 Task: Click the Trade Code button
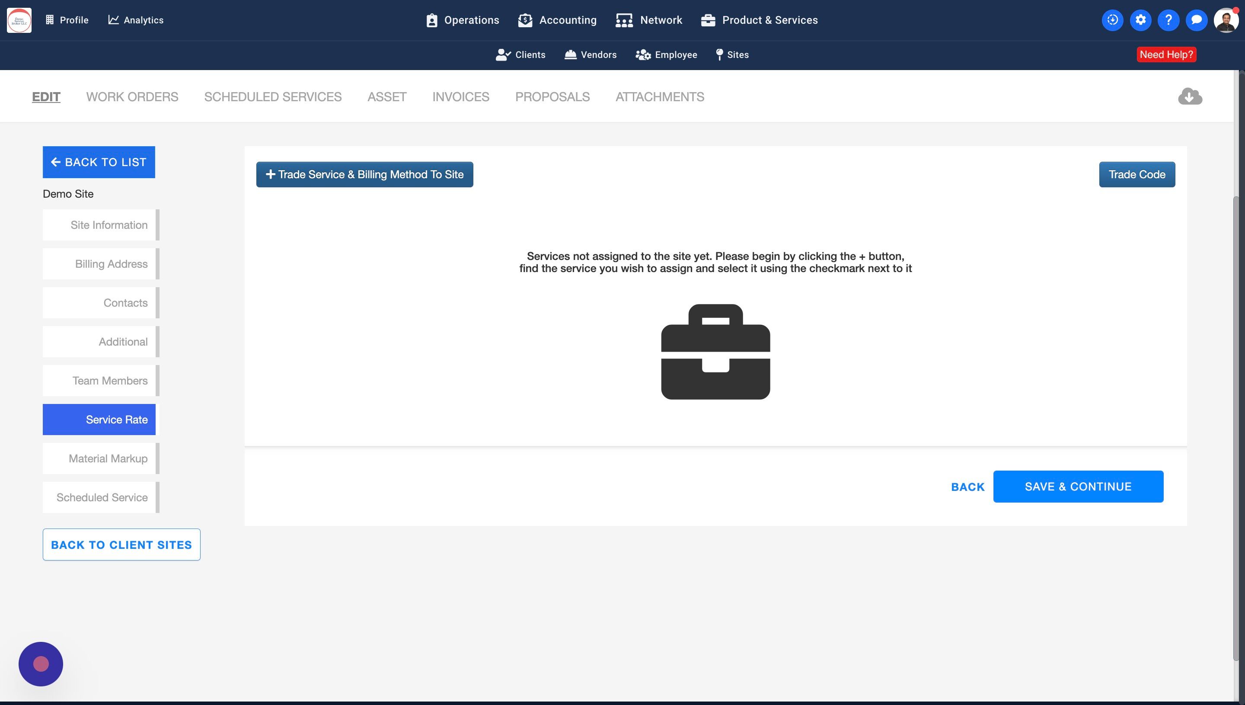pyautogui.click(x=1136, y=174)
